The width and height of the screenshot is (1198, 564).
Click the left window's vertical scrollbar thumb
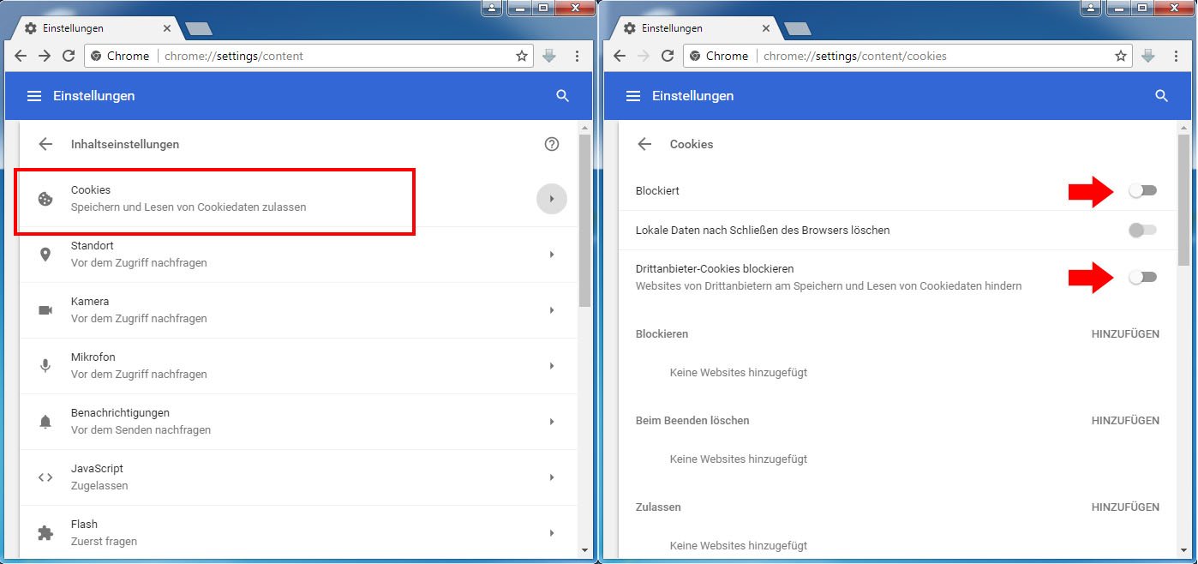tap(585, 220)
